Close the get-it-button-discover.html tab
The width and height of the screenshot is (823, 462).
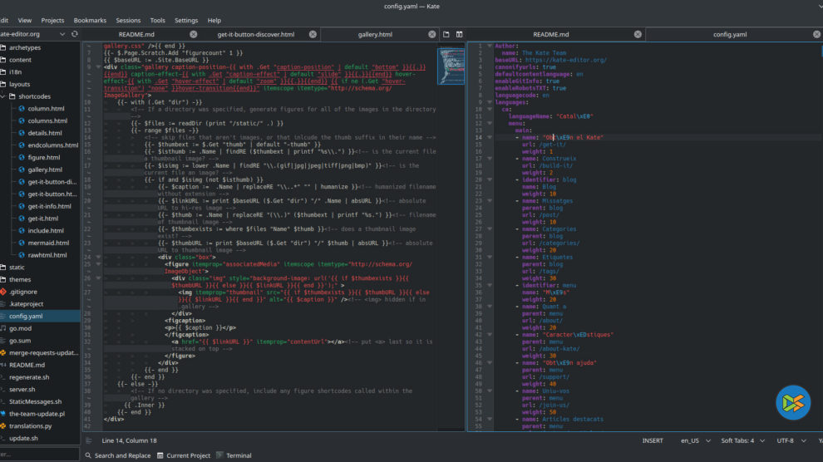click(x=313, y=34)
